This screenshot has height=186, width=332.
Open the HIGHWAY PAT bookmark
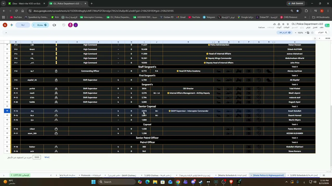point(145,17)
